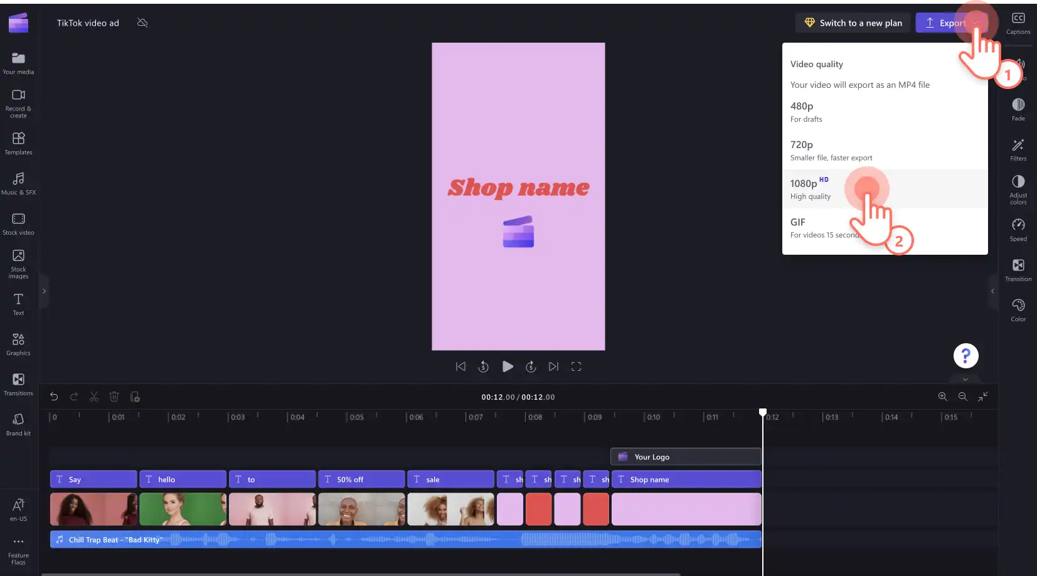
Task: Open the Speed panel
Action: 1018,230
